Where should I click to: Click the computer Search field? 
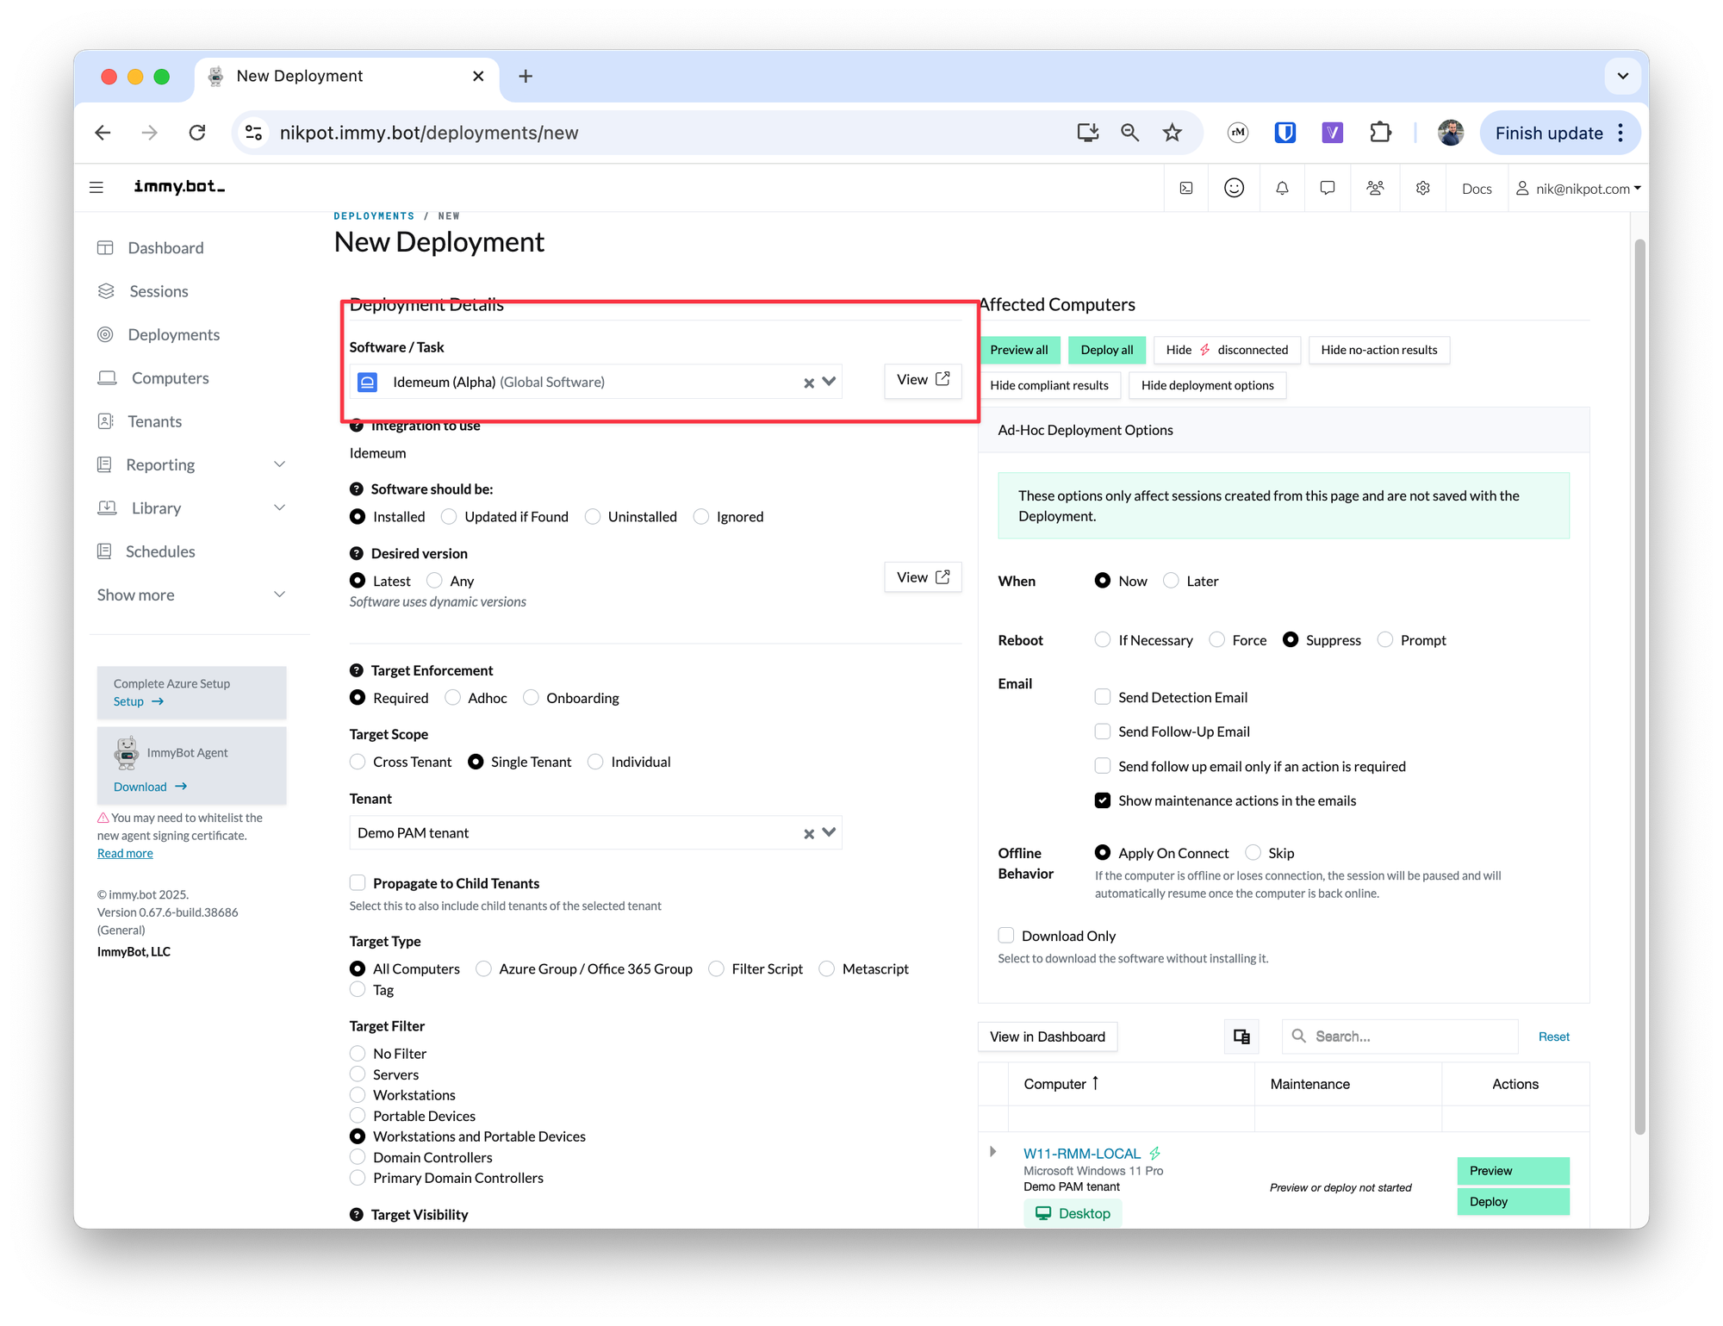[1400, 1037]
